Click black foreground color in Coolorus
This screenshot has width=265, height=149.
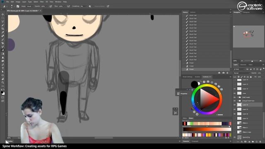coord(194,84)
